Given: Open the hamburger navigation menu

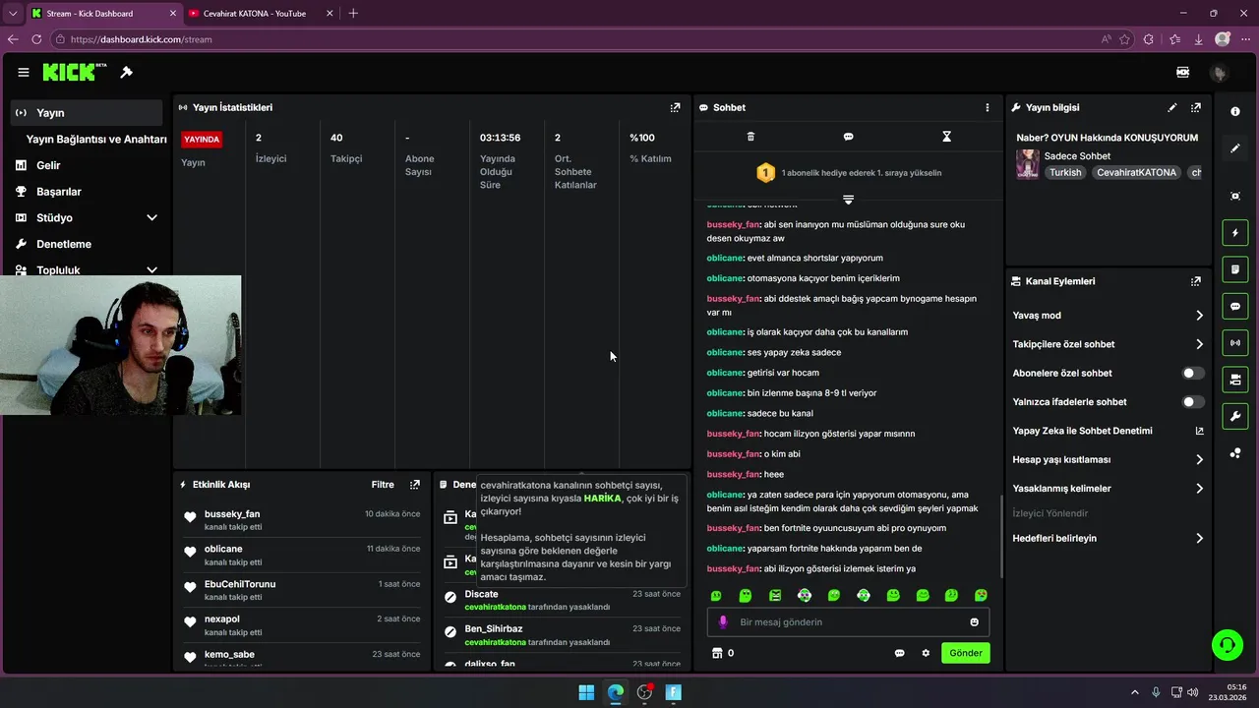Looking at the screenshot, I should click(23, 72).
